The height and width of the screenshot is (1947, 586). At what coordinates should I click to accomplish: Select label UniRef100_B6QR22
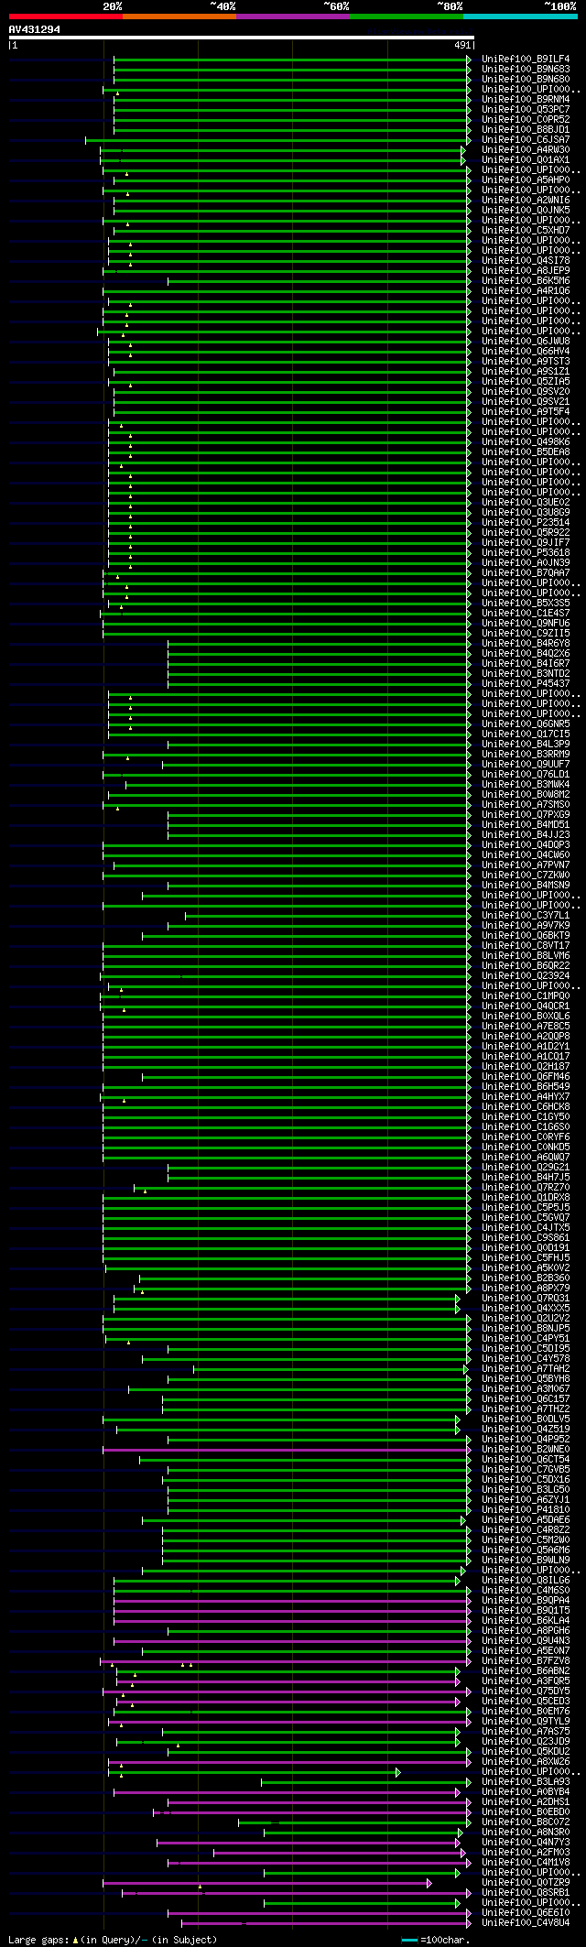click(x=526, y=966)
